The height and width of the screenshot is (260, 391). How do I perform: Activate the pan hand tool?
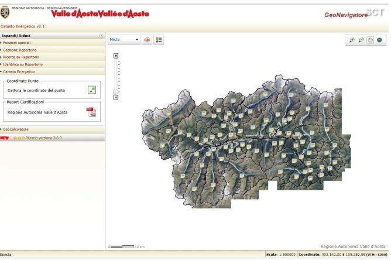point(370,40)
